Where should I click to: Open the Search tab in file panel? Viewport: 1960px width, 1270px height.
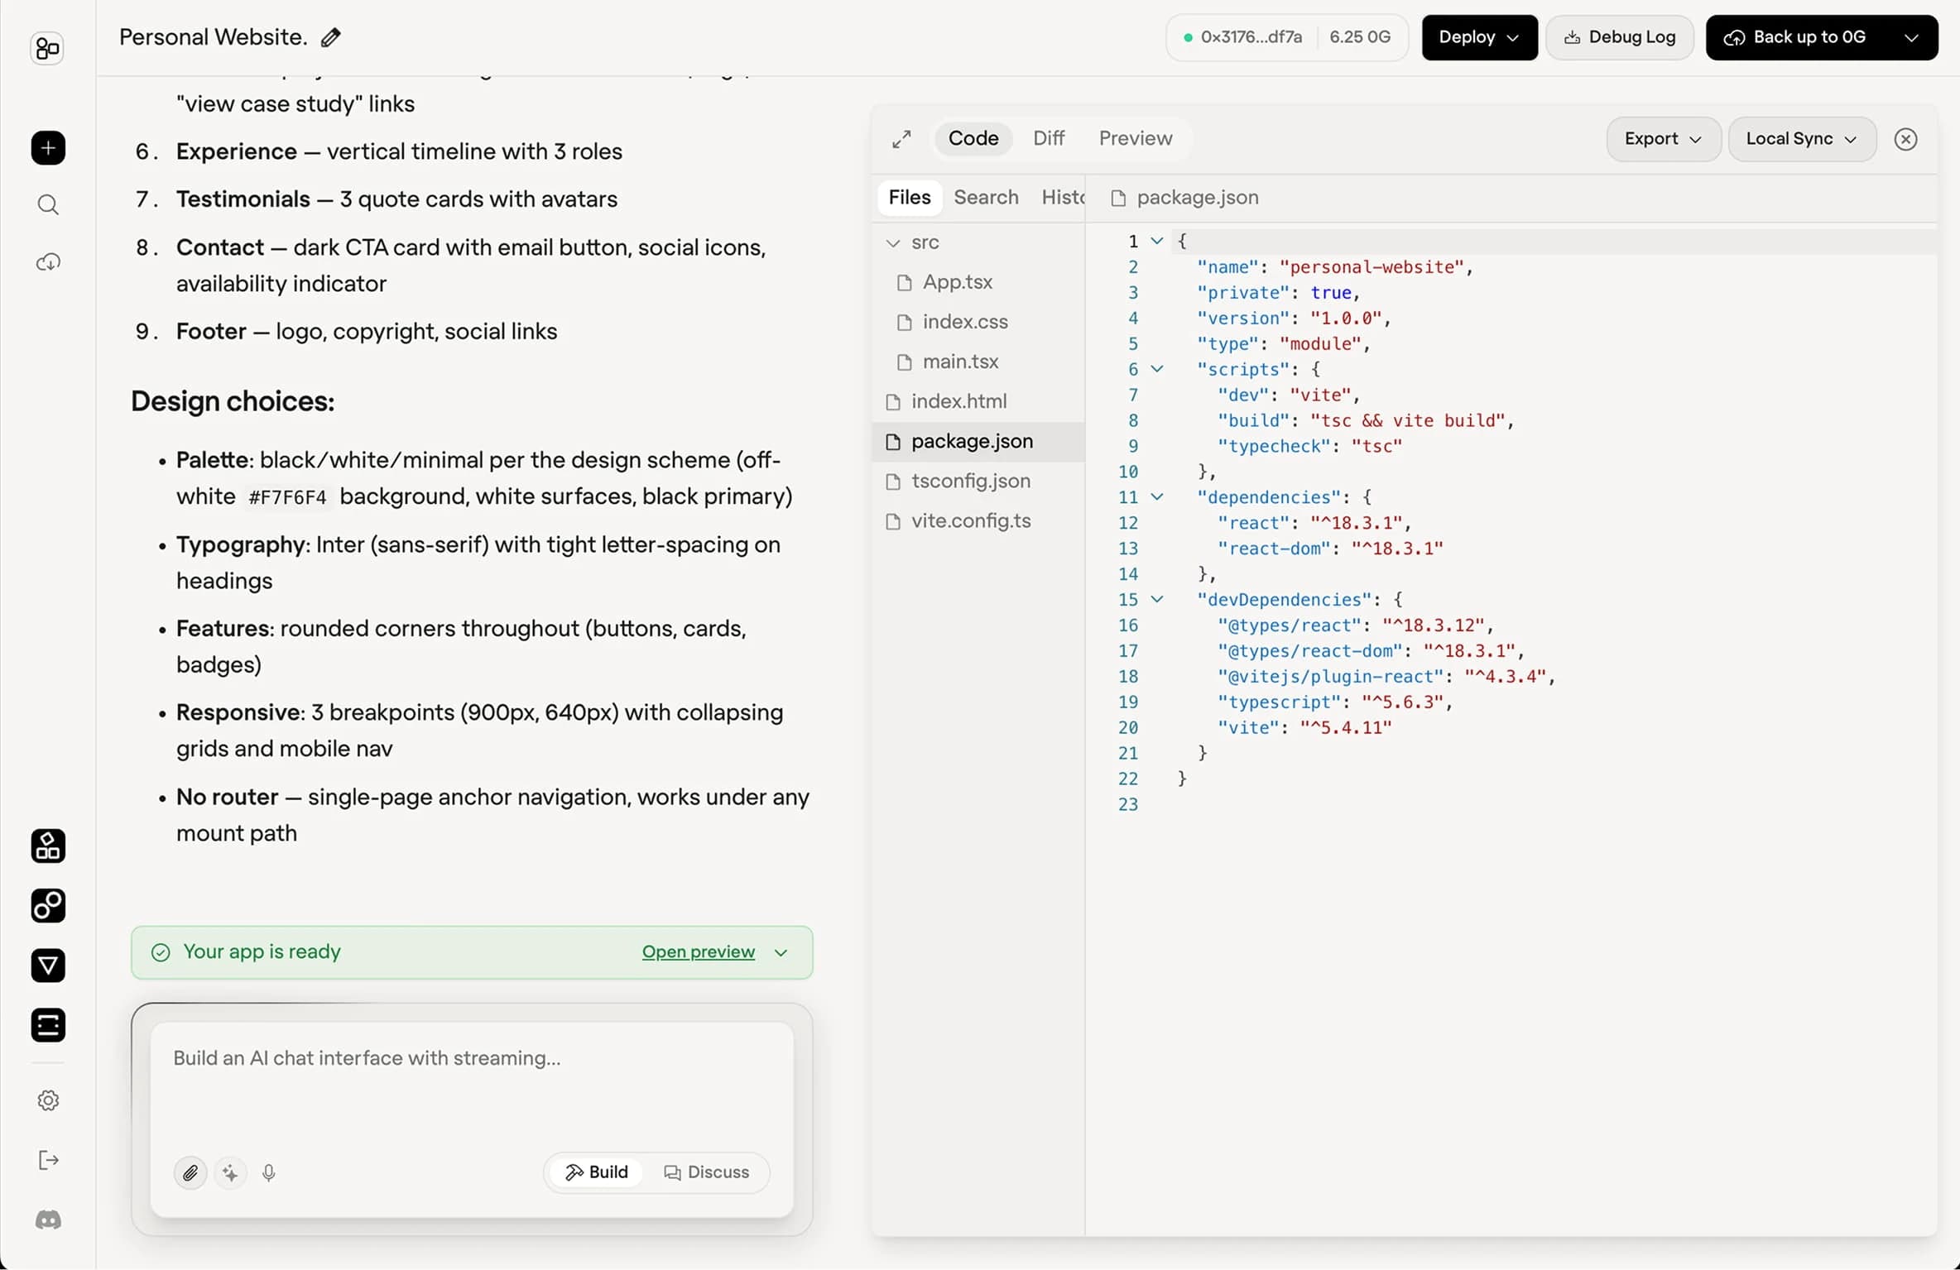click(x=986, y=197)
